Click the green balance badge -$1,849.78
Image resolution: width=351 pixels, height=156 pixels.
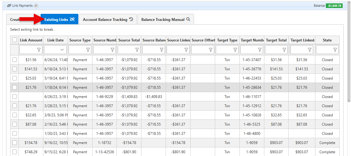click(334, 6)
